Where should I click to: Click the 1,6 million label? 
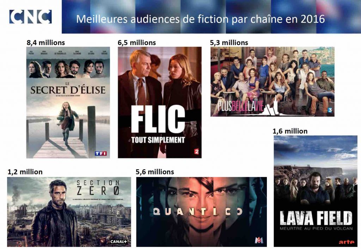pos(290,131)
